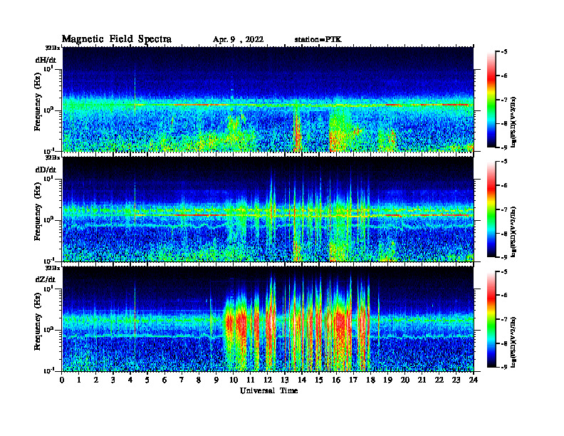Click the "Magnetic Field Spectra" title

click(117, 39)
